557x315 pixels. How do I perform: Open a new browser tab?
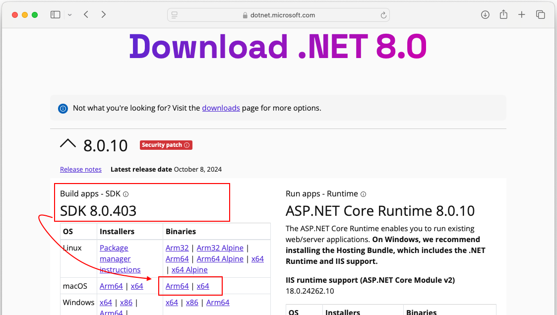pos(522,14)
